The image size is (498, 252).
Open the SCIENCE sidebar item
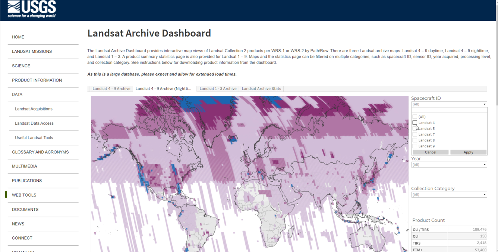point(21,66)
